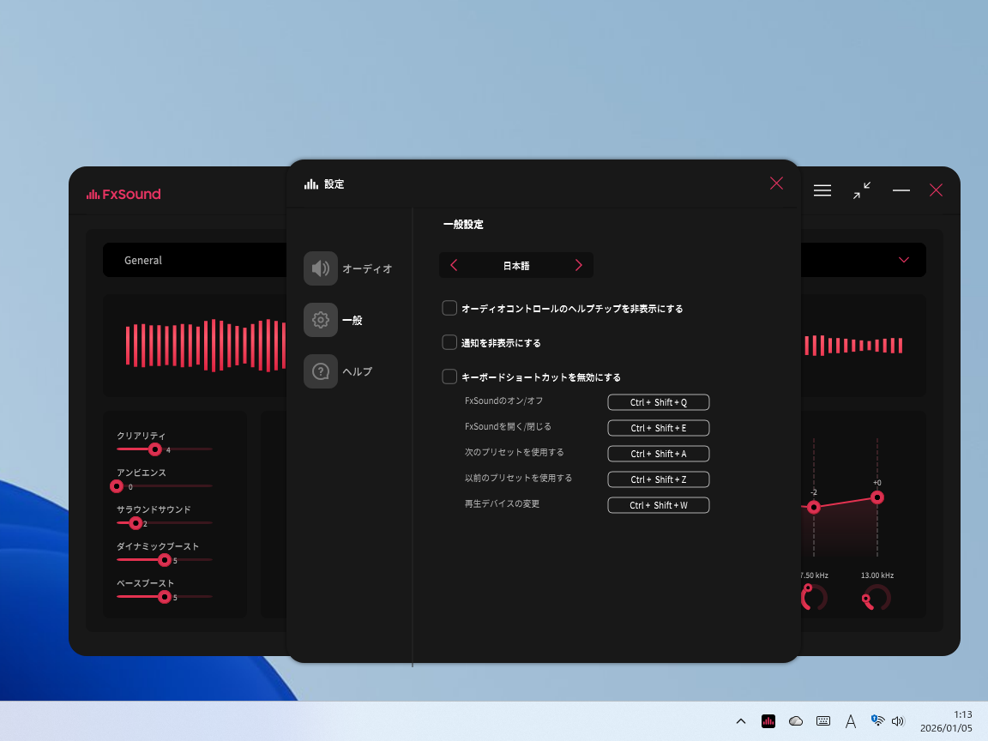
Task: Click the 13.00 kHz frequency knob
Action: [877, 598]
